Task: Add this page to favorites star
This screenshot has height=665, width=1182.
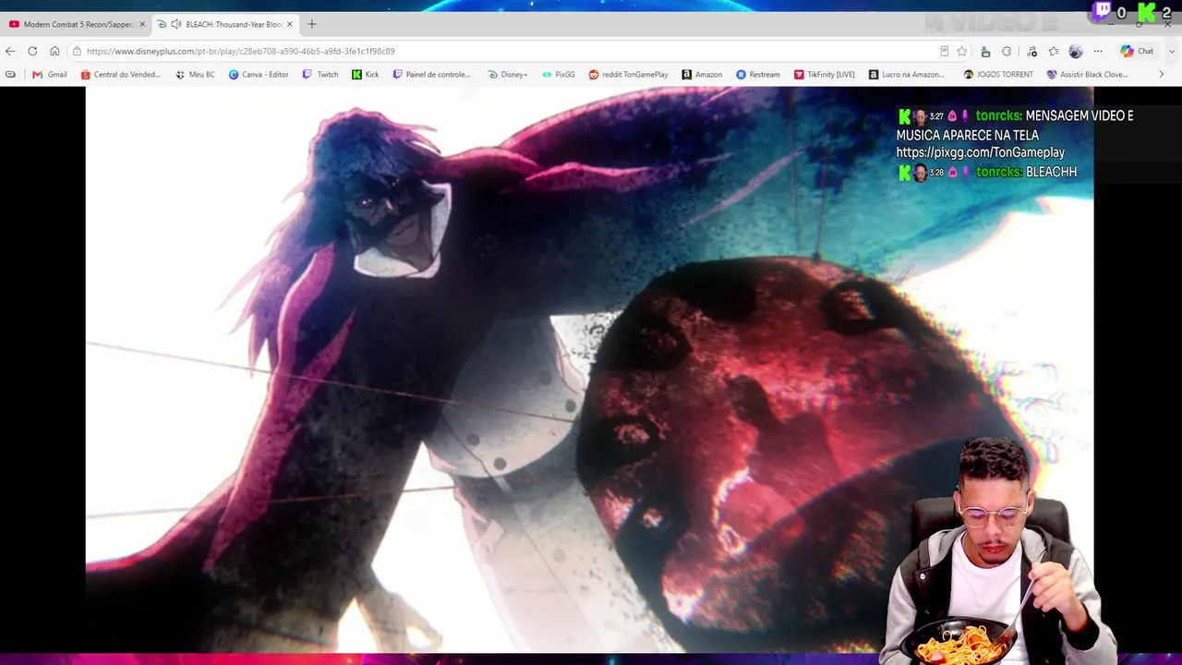Action: 961,51
